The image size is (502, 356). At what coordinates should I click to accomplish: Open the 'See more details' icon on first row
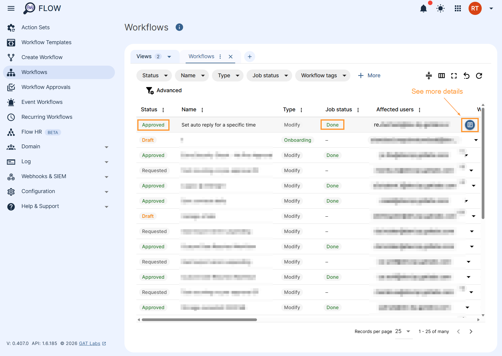470,125
